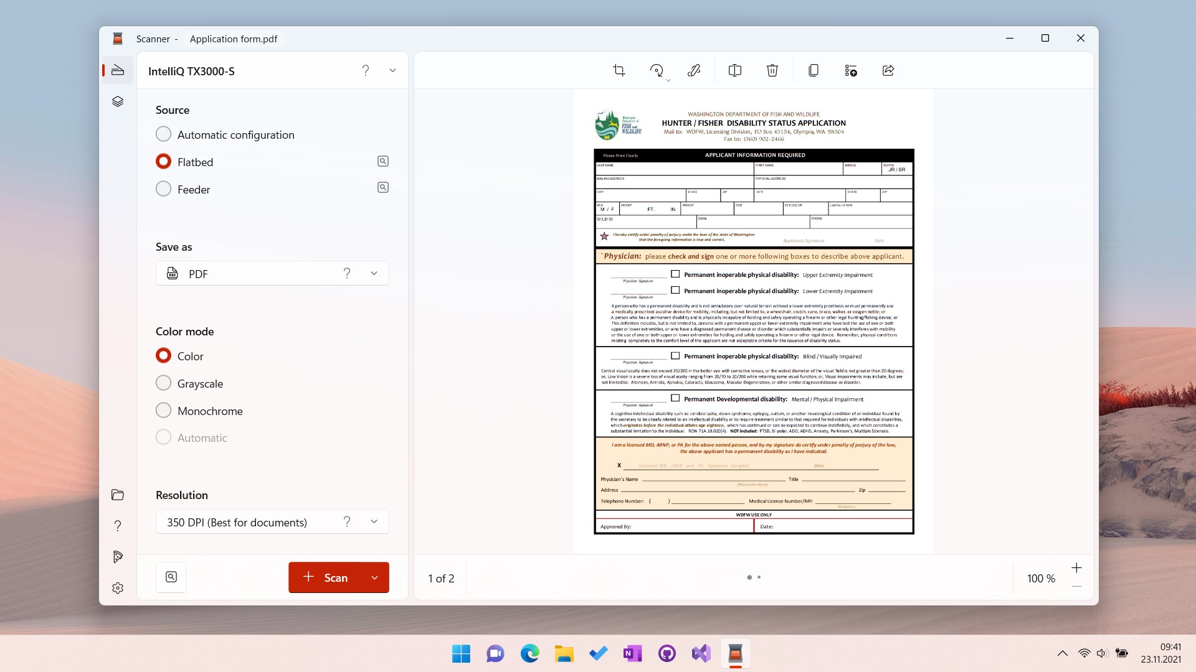Open the Scan button dropdown arrow
Image resolution: width=1196 pixels, height=672 pixels.
click(x=375, y=577)
